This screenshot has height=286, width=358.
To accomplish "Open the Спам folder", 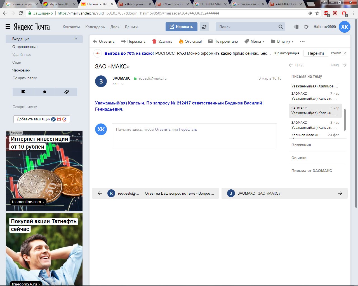I will (17, 62).
